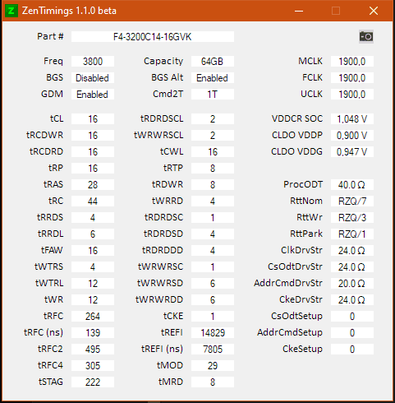395x403 pixels.
Task: Click the tRDRDSD value field
Action: pos(213,234)
